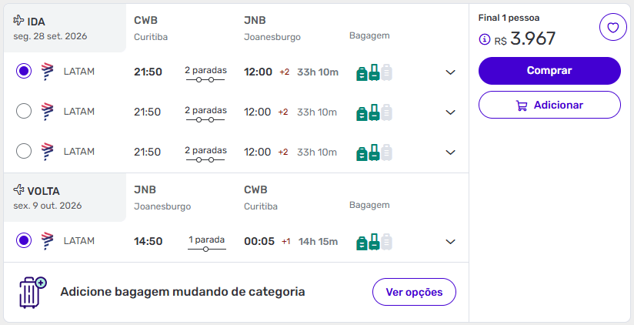Select the third LATAM outbound flight option
The image size is (634, 325).
pyautogui.click(x=24, y=152)
